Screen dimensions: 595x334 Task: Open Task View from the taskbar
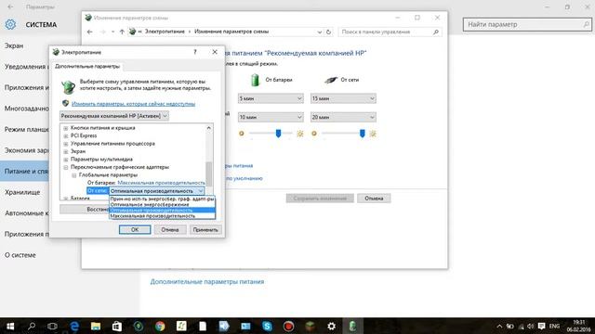pyautogui.click(x=52, y=326)
